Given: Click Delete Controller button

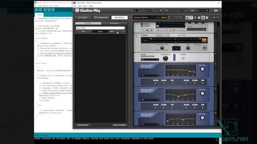Looking at the screenshot, I should 120,125.
